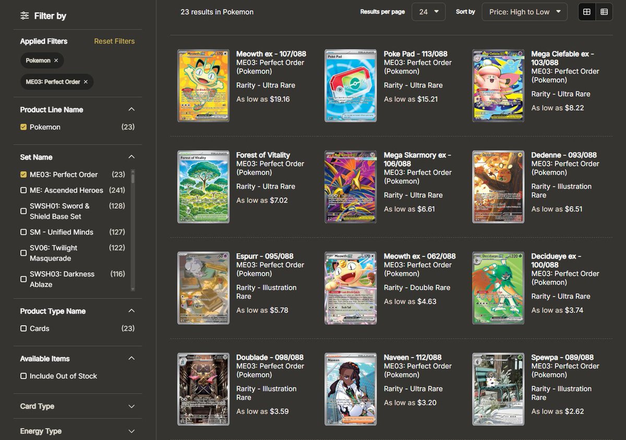Check ME: Ascended Heroes set
This screenshot has height=440, width=626.
coord(23,191)
